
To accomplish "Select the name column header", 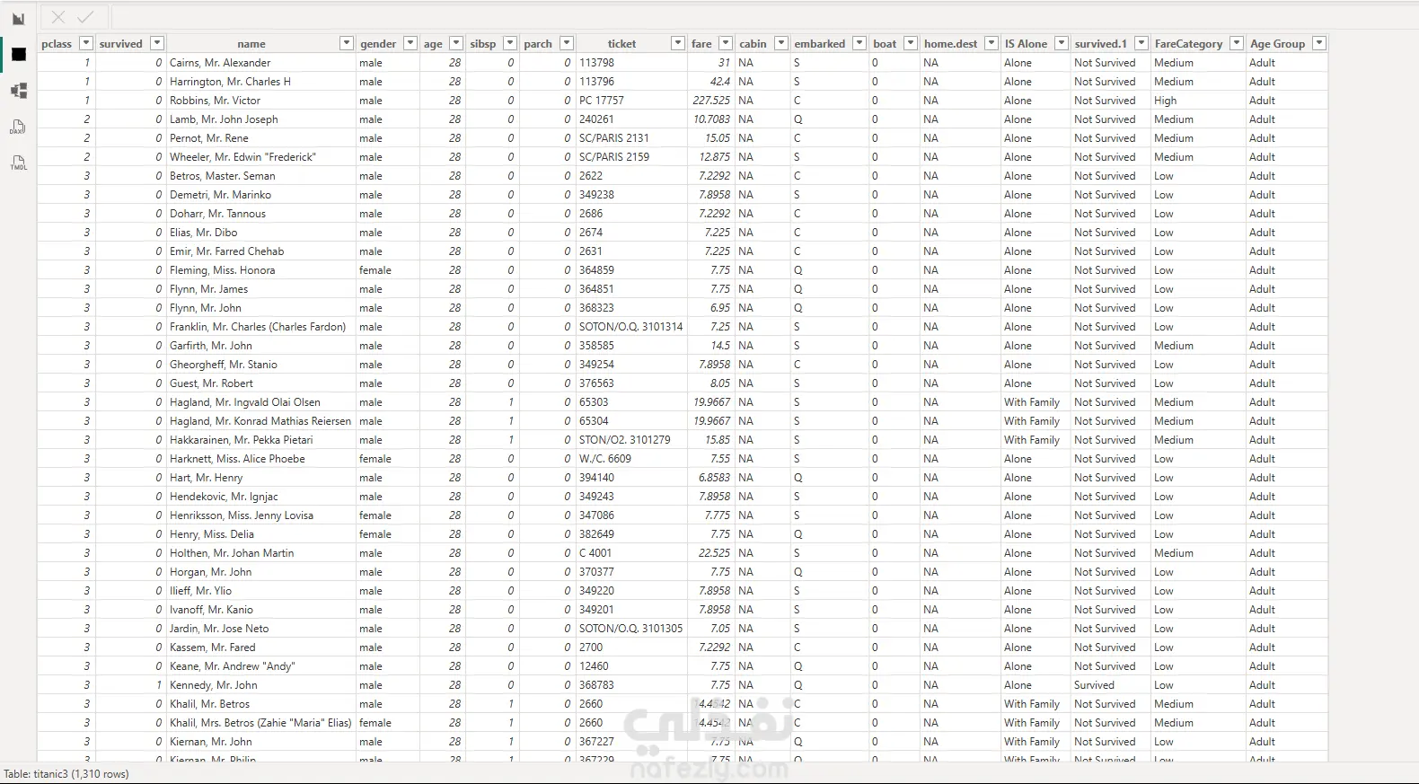I will 251,43.
